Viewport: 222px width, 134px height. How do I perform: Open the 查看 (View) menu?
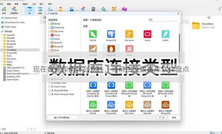click(x=17, y=4)
